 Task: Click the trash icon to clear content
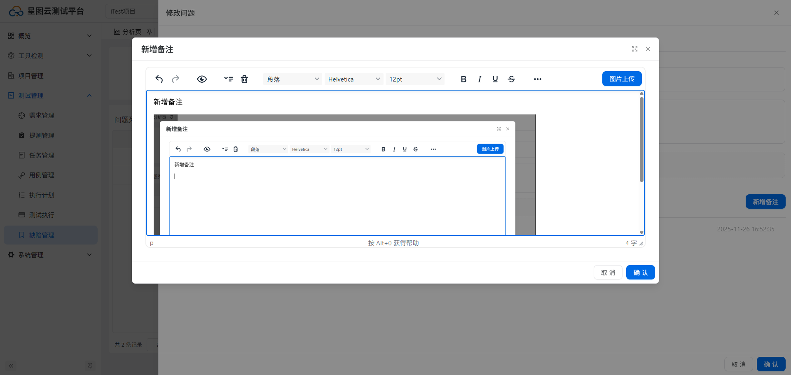coord(244,79)
